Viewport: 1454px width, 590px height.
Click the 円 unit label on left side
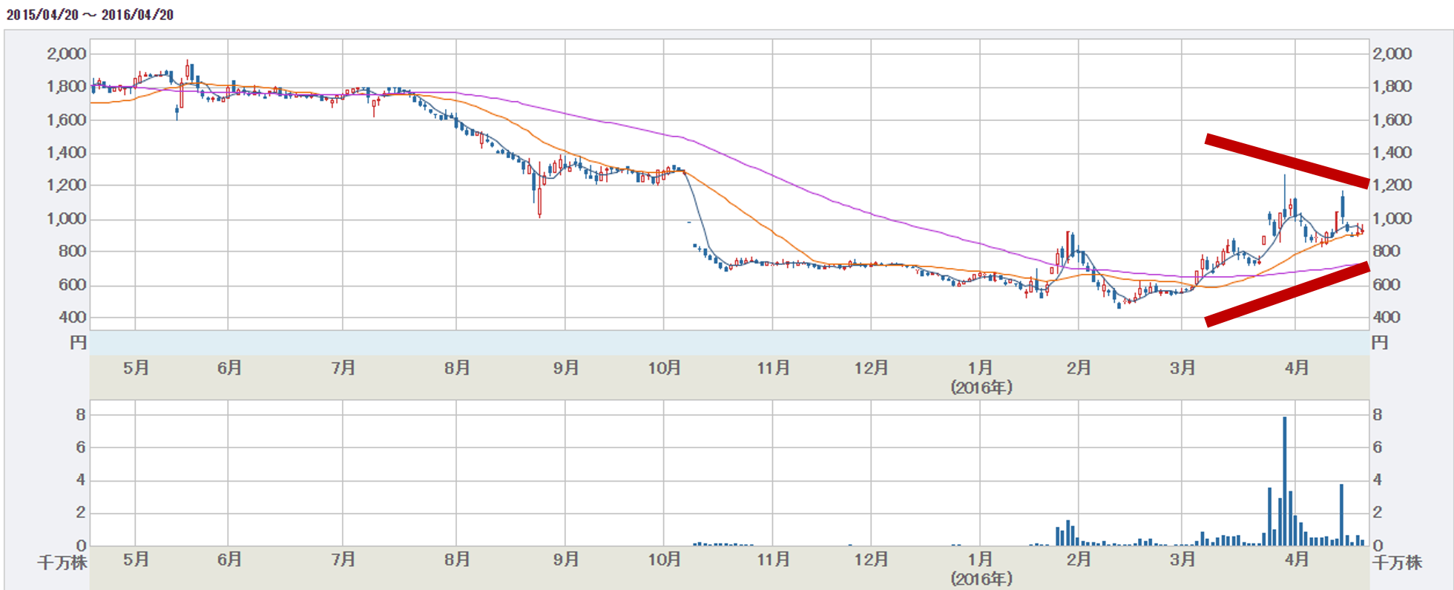78,343
